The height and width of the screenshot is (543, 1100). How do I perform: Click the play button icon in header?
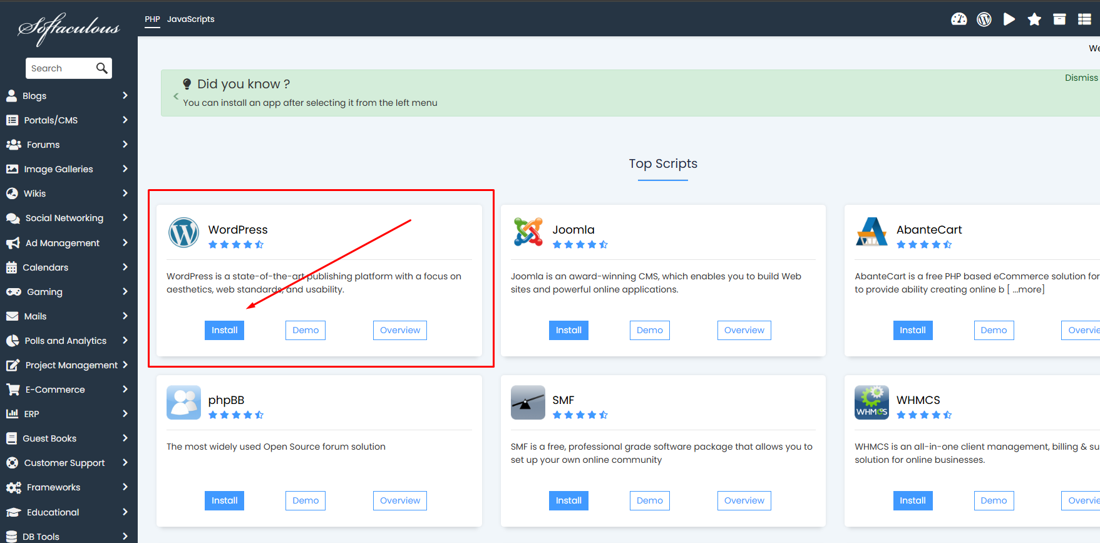coord(1009,19)
